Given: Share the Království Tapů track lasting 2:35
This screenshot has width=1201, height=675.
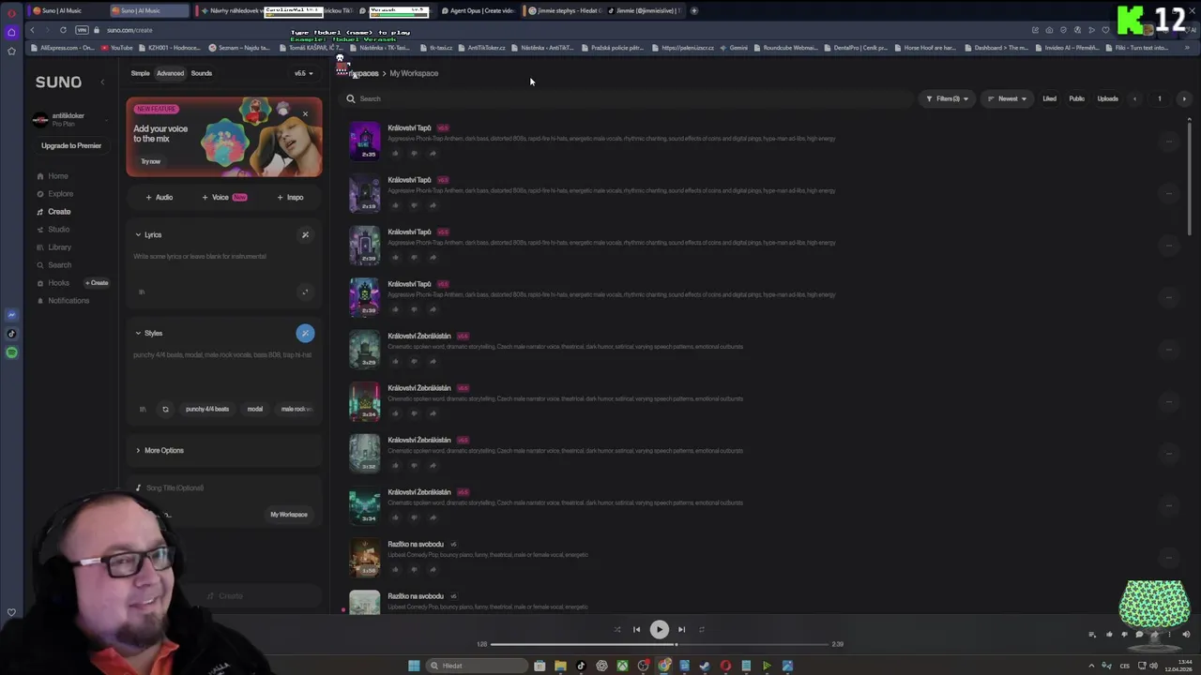Looking at the screenshot, I should [433, 154].
